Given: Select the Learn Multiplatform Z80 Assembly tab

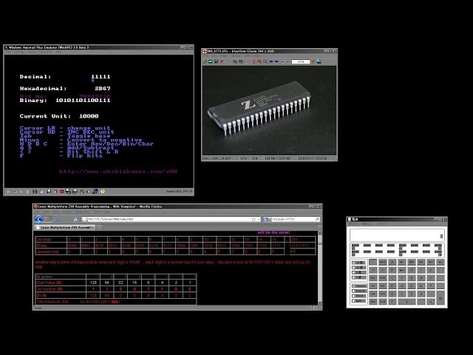Looking at the screenshot, I should [64, 227].
